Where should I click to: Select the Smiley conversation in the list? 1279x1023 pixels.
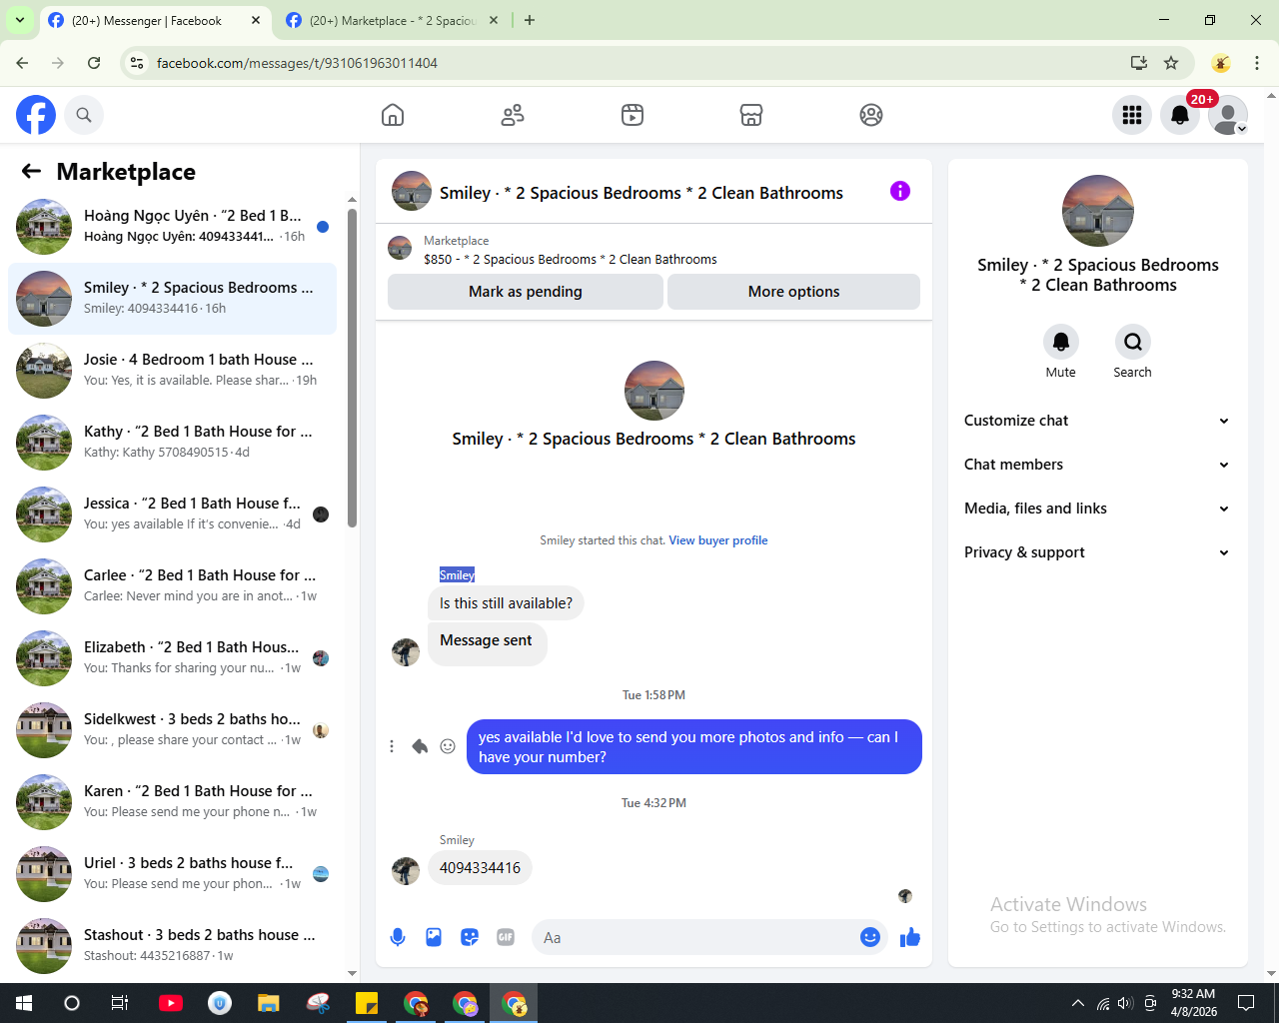[173, 299]
